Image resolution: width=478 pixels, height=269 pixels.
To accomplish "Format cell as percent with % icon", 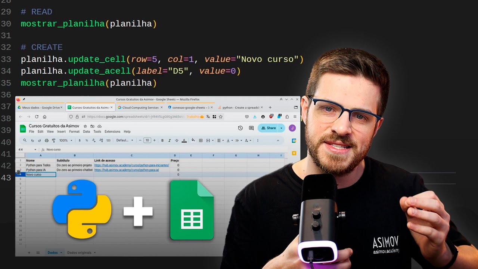I will (87, 140).
